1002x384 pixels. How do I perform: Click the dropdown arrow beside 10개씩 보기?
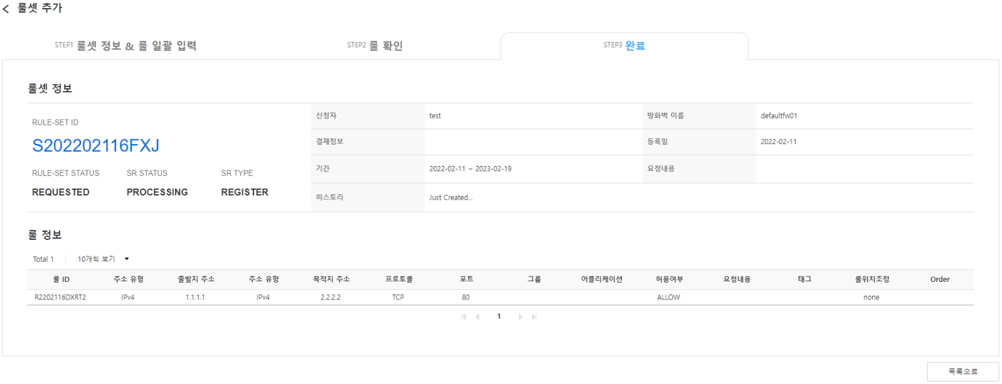tap(127, 259)
